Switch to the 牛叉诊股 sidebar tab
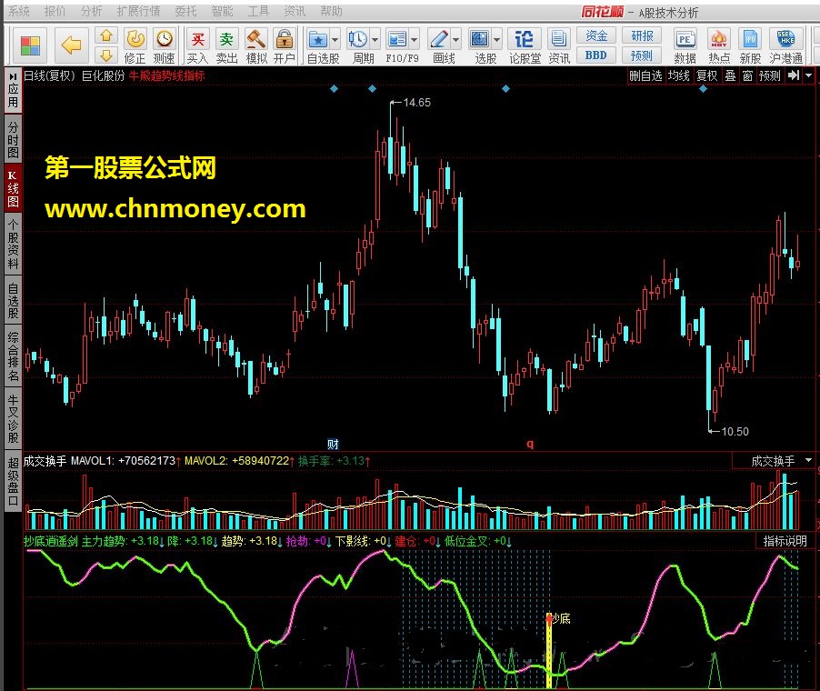The height and width of the screenshot is (691, 820). 13,418
